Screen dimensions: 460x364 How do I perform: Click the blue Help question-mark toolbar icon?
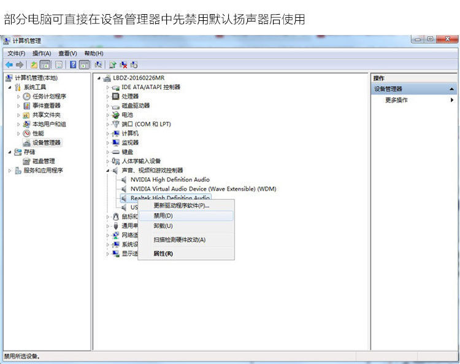click(x=73, y=64)
